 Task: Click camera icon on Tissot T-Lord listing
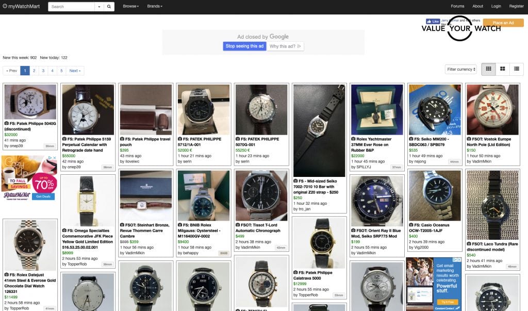pos(238,225)
